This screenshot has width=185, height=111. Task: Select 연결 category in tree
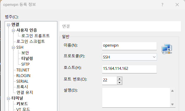[x=15, y=24]
